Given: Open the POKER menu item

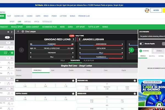Looking at the screenshot, I should click(x=54, y=16).
